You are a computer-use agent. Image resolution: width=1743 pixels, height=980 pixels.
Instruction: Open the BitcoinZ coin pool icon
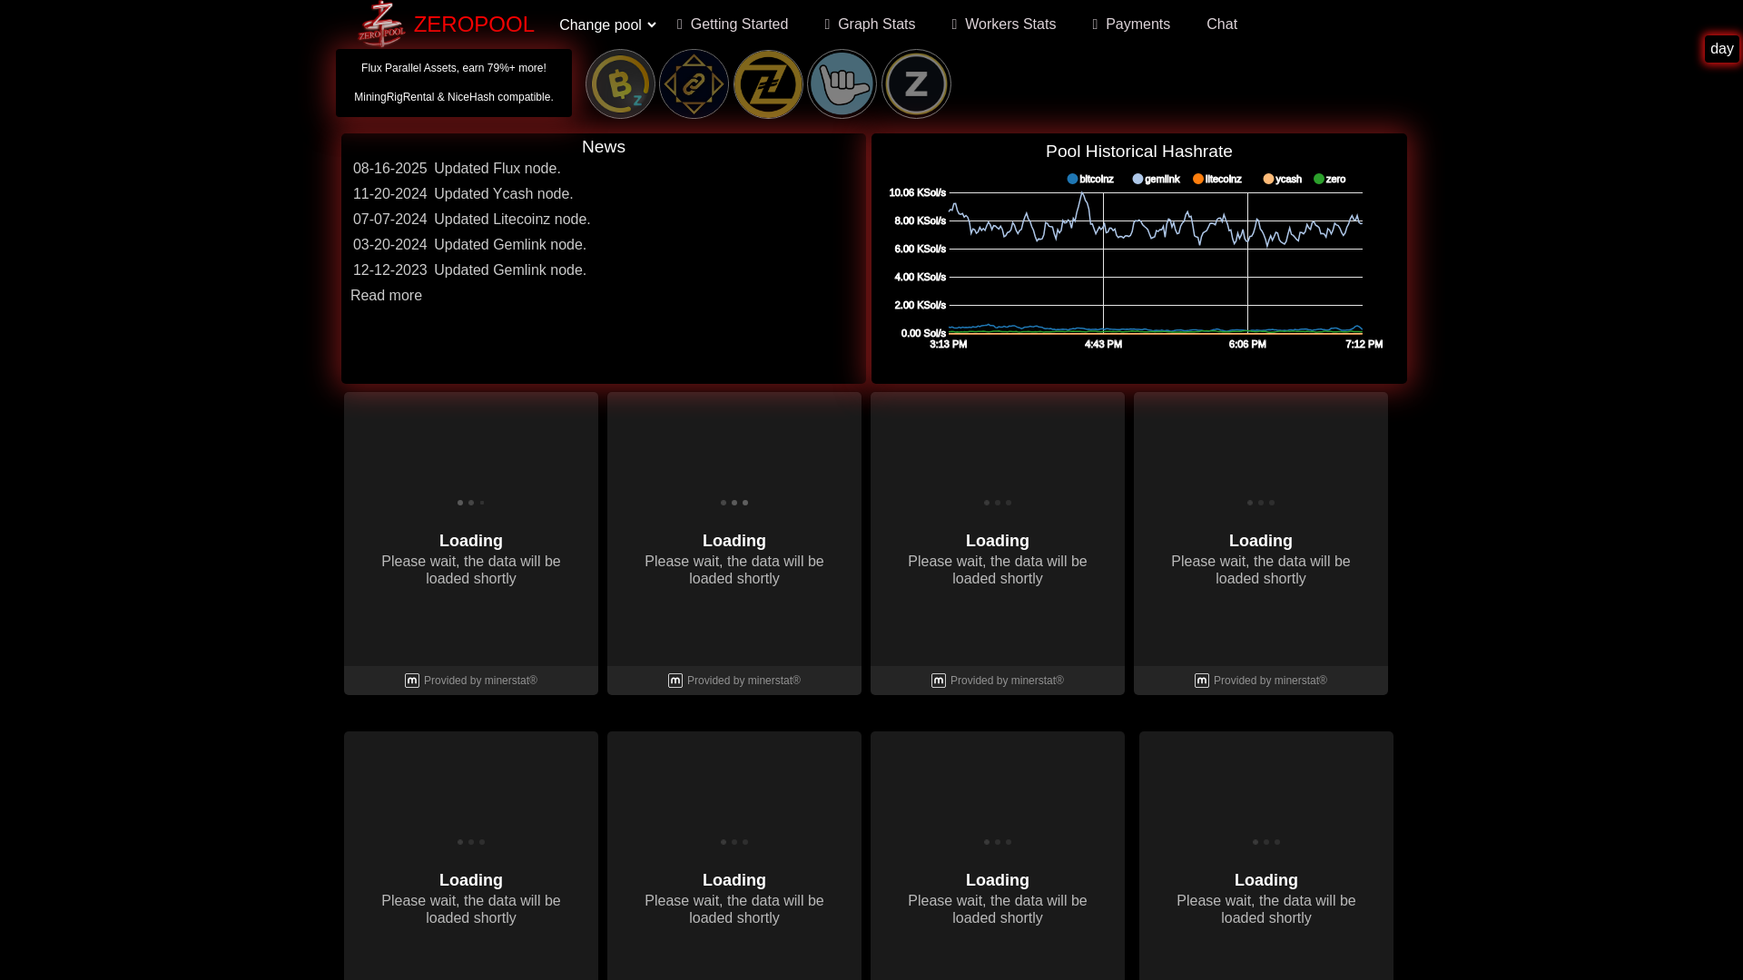620,83
